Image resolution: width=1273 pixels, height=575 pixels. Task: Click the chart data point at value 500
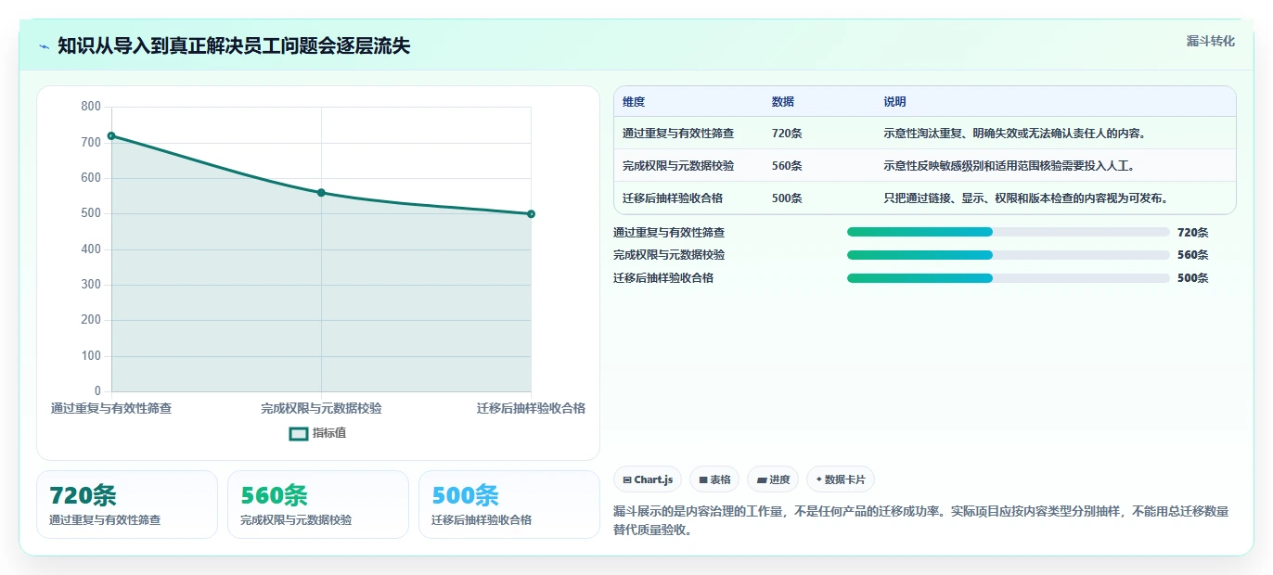point(531,214)
